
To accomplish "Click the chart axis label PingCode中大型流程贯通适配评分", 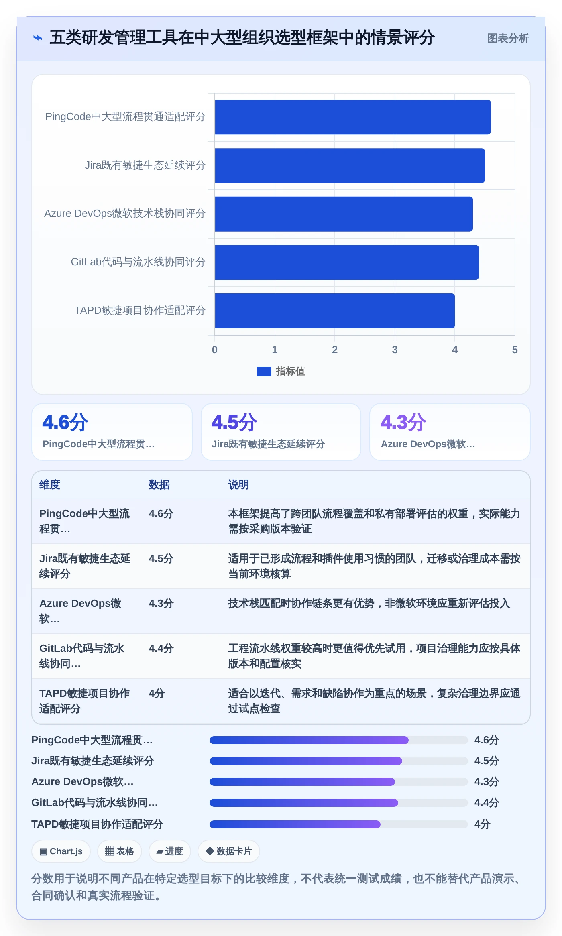I will click(x=125, y=117).
